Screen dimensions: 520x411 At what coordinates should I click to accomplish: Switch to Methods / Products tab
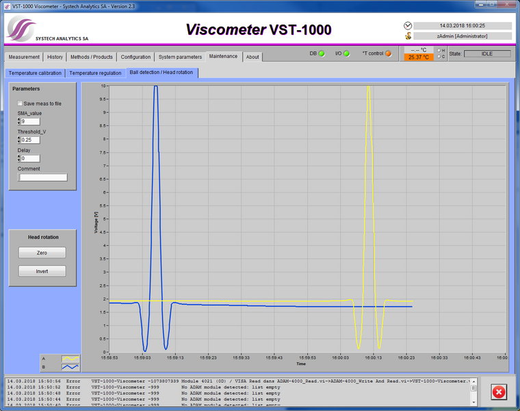click(x=92, y=57)
